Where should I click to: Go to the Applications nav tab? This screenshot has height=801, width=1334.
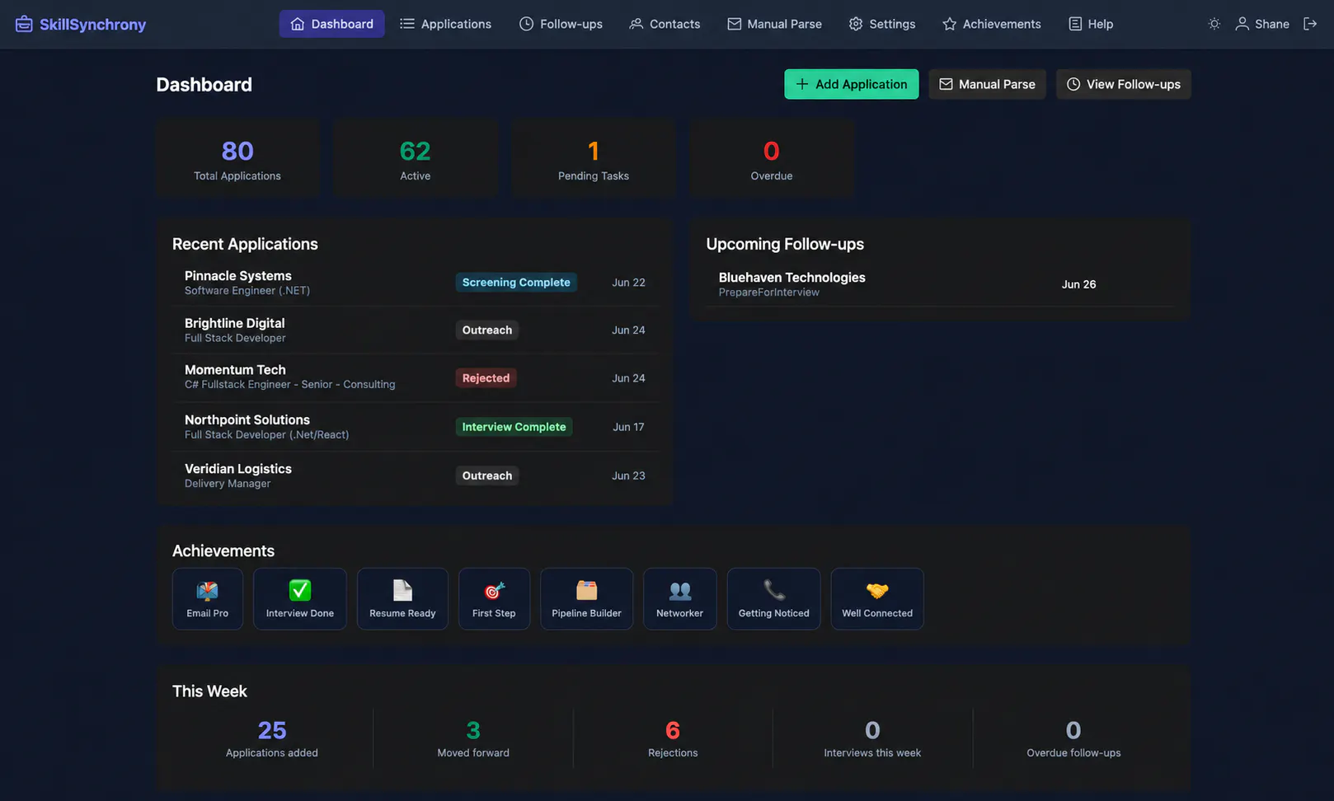[445, 24]
